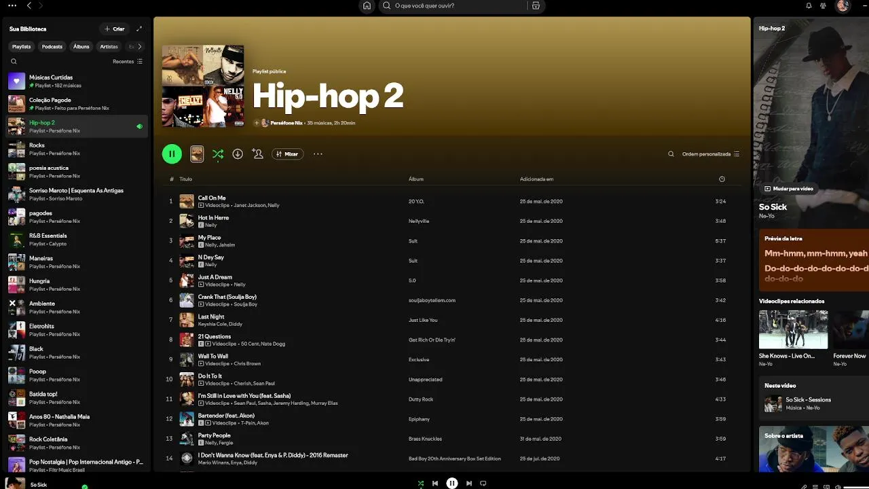Click the clock duration column header icon
This screenshot has width=869, height=489.
[x=722, y=179]
